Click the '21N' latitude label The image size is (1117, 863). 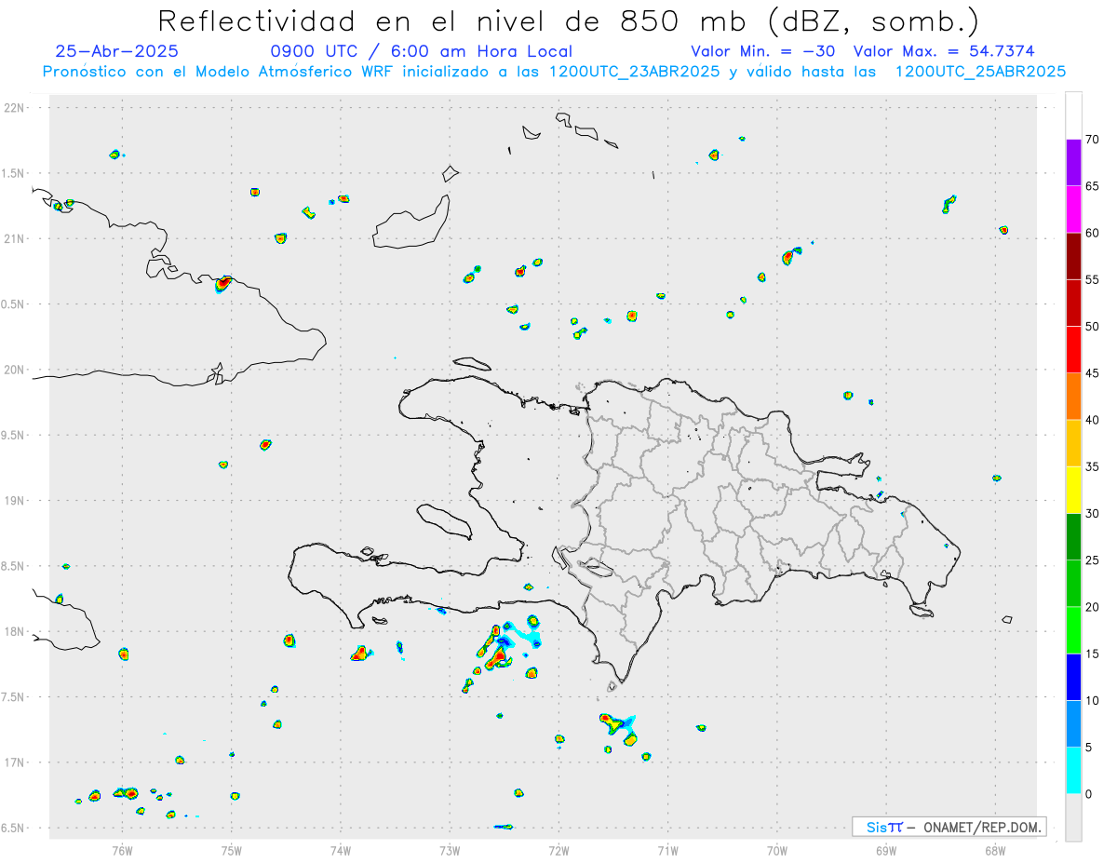(x=16, y=238)
